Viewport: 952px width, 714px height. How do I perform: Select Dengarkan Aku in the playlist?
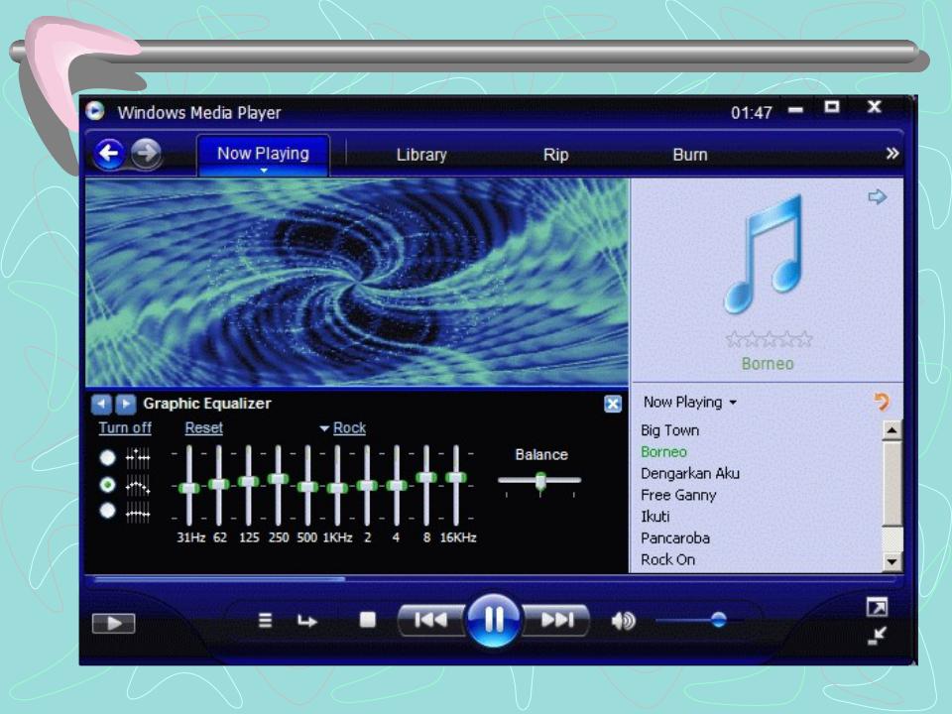(x=690, y=474)
